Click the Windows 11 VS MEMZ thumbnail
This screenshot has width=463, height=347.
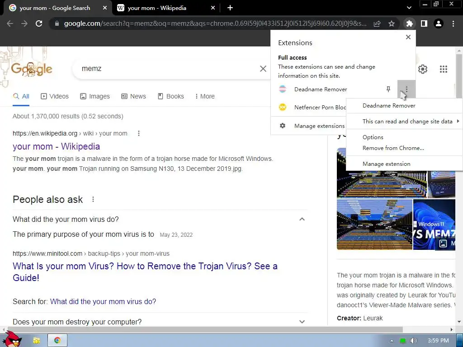pos(434,224)
